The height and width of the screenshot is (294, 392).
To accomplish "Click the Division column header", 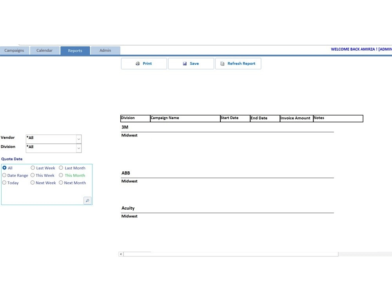I will (x=135, y=118).
